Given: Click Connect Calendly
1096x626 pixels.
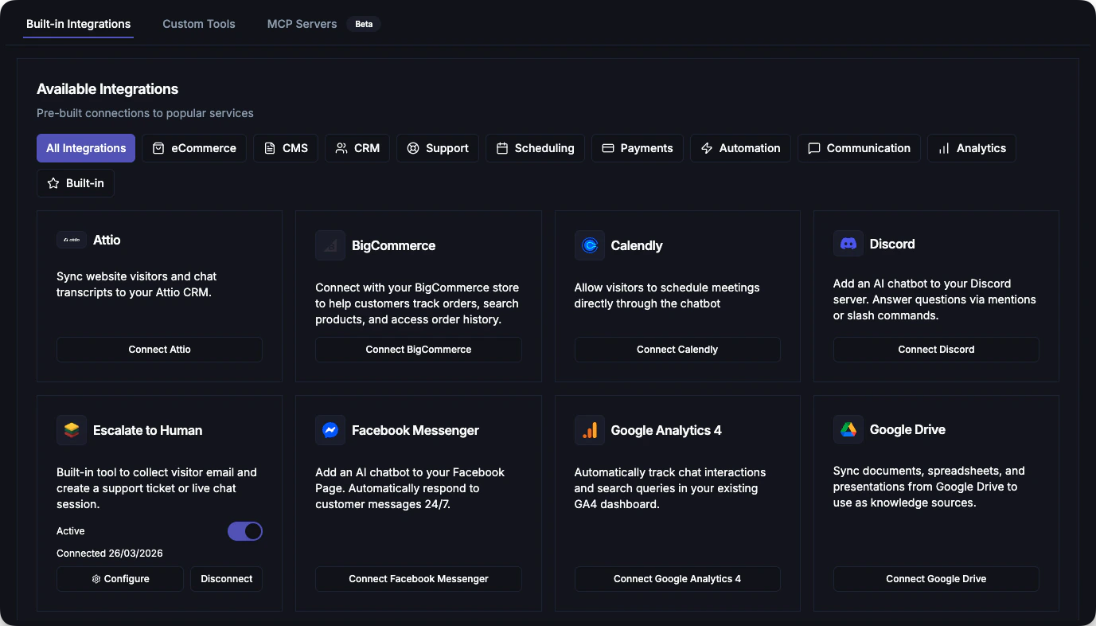Looking at the screenshot, I should click(x=677, y=349).
